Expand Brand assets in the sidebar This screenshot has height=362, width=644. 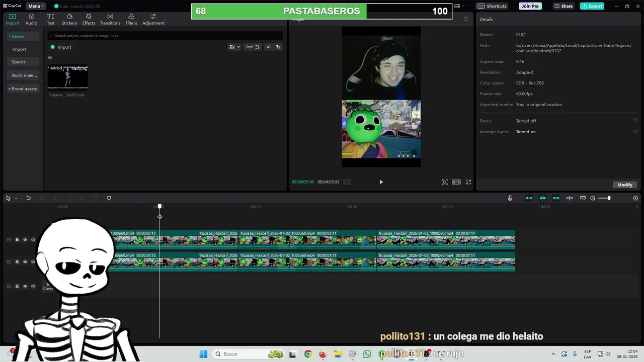pyautogui.click(x=23, y=88)
